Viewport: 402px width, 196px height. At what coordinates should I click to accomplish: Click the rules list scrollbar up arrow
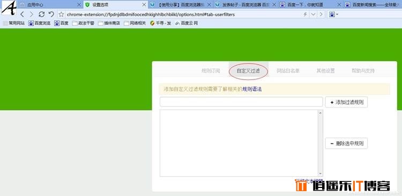click(320, 113)
